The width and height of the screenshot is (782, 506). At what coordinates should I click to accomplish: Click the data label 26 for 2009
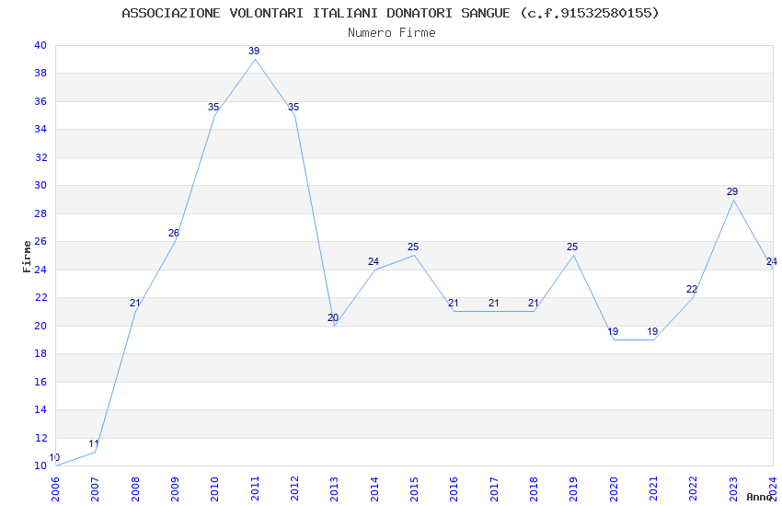point(174,233)
